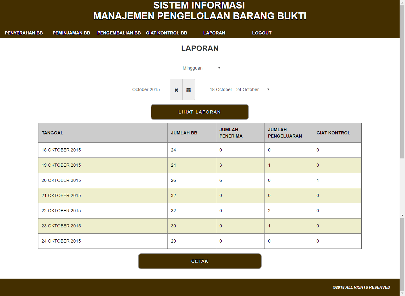This screenshot has width=405, height=296.
Task: Open the PENYERAHAN BB menu
Action: [24, 33]
